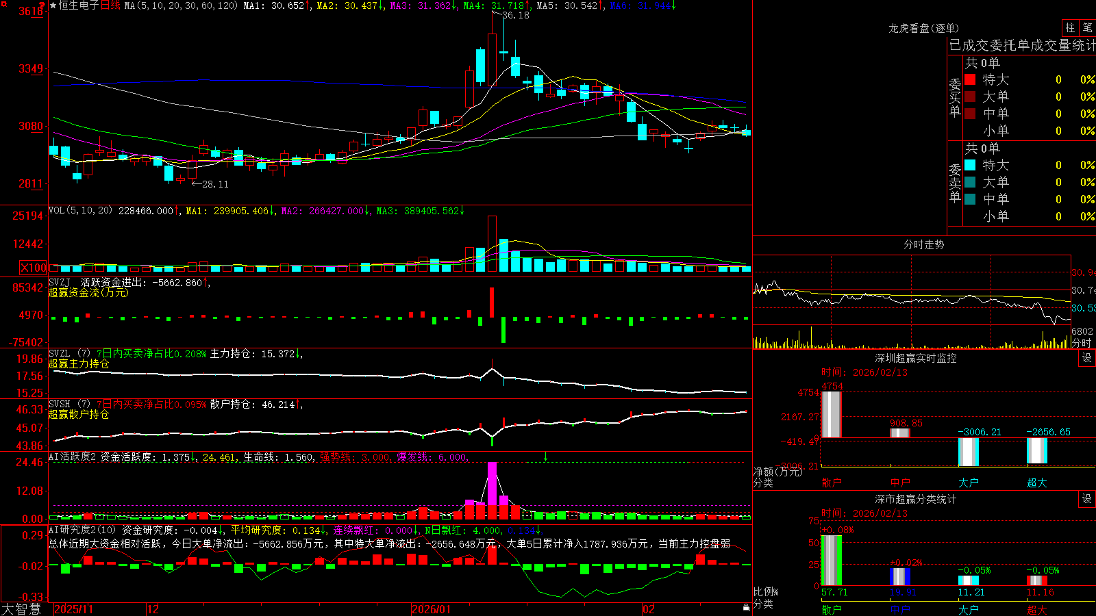Click the 共0单 text under 委买单

[982, 63]
